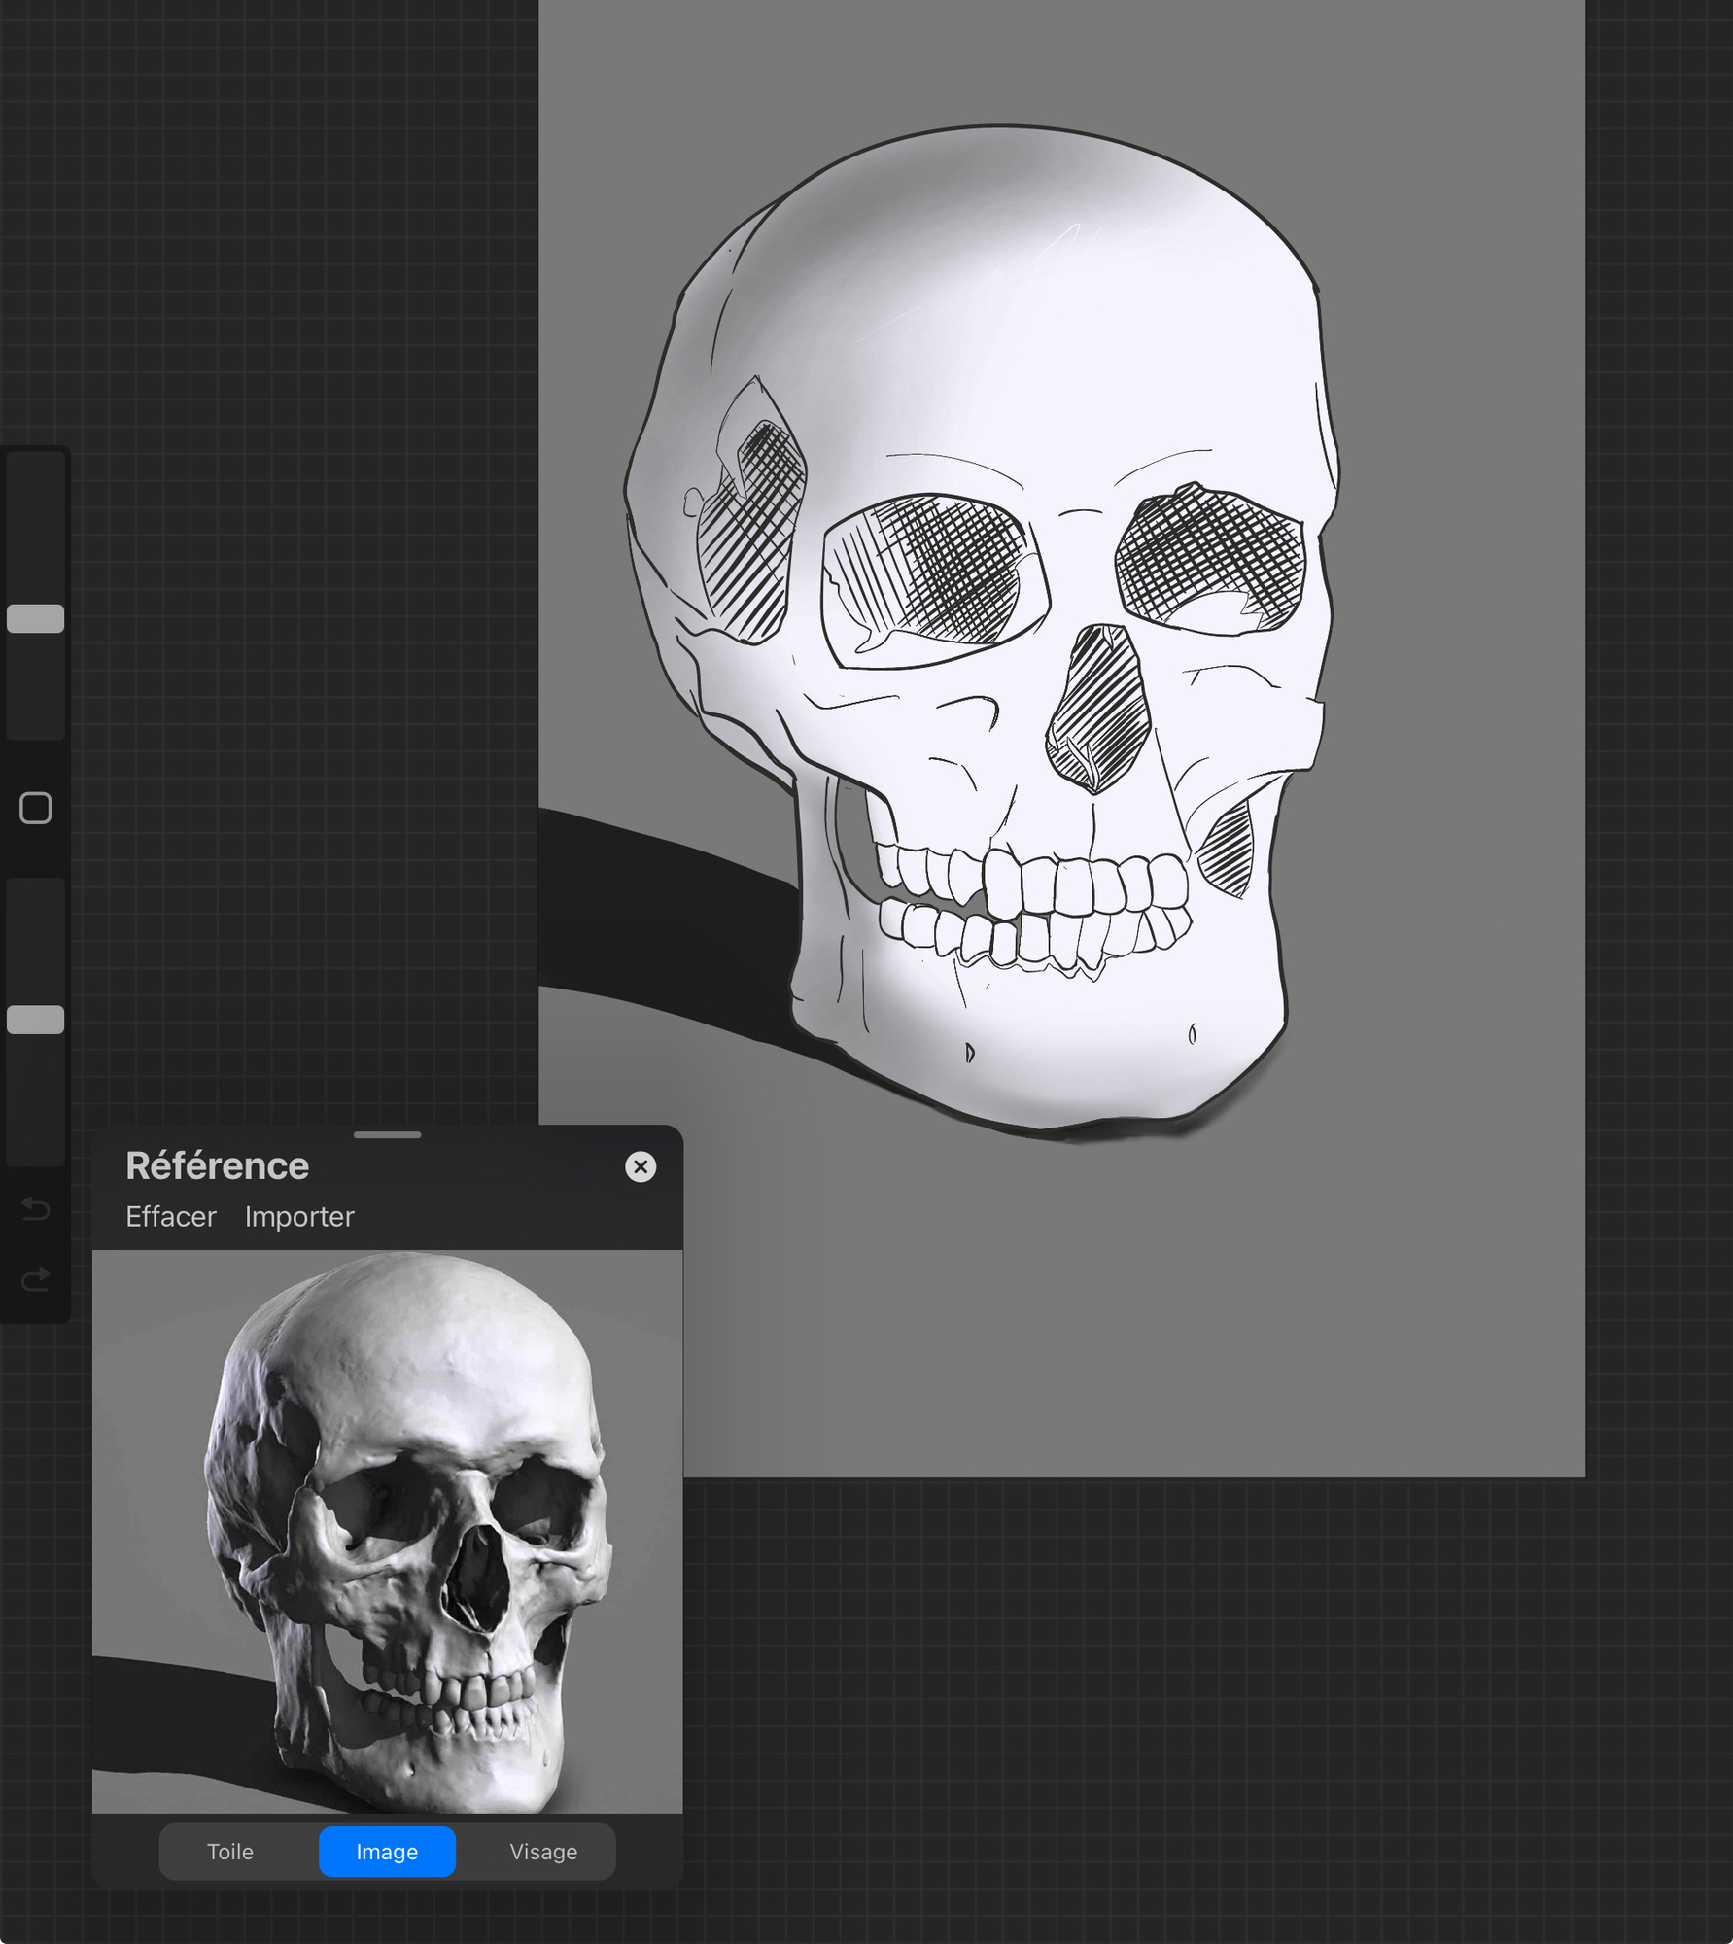Click Importer to load a reference image
The image size is (1733, 1944).
tap(299, 1217)
